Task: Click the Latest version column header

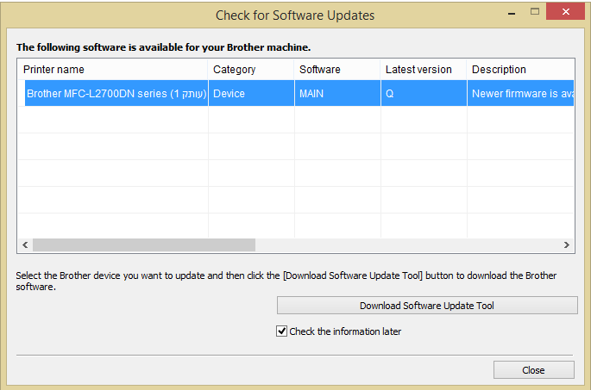Action: pyautogui.click(x=424, y=70)
